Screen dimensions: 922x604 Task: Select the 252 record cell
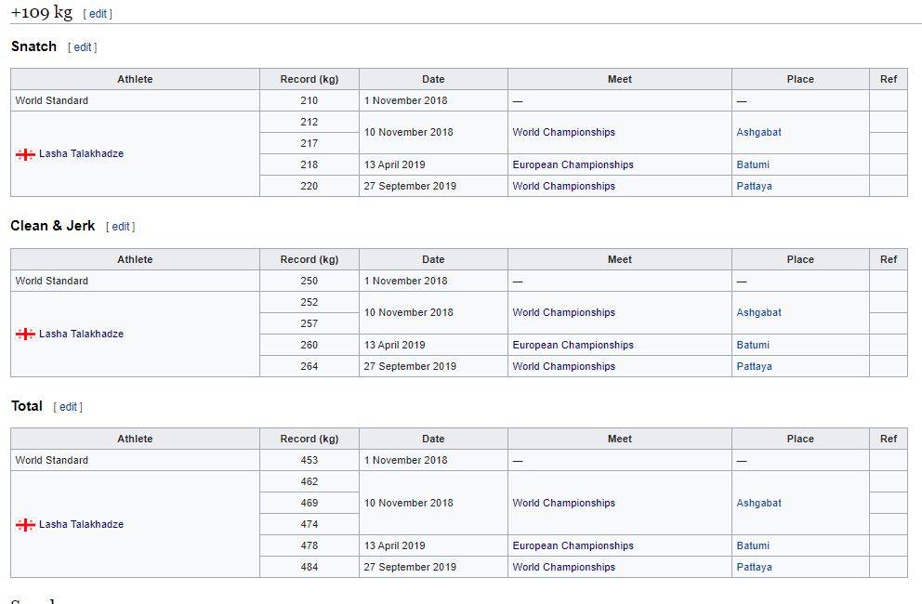pyautogui.click(x=310, y=302)
